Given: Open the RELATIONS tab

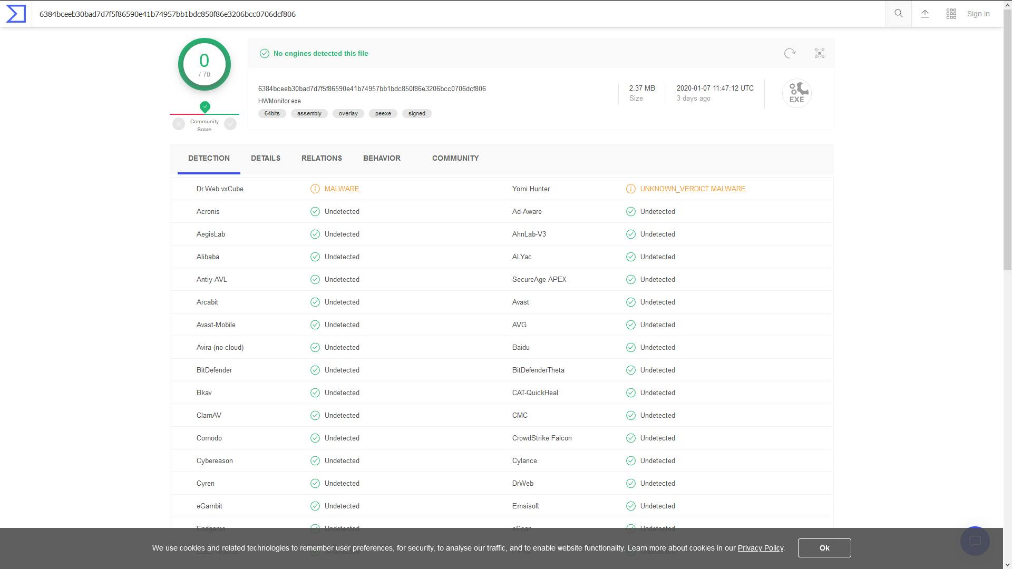Looking at the screenshot, I should (322, 158).
